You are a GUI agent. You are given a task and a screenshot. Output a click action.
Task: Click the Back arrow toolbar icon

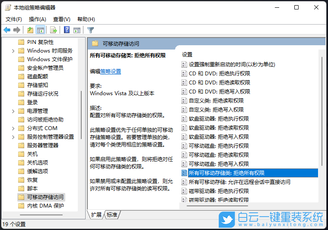(x=7, y=30)
